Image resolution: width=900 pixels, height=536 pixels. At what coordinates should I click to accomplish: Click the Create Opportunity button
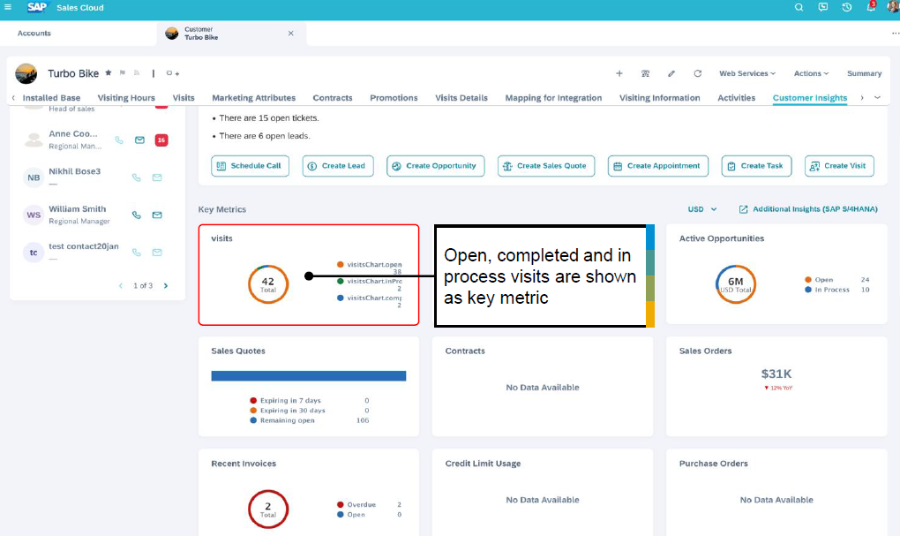[x=435, y=166]
